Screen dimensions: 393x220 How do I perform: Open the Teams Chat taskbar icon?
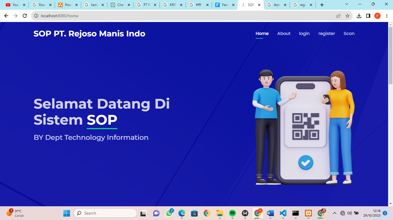(156, 213)
